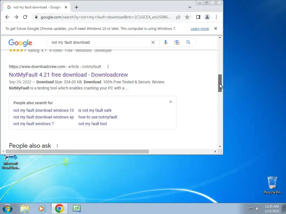
Task: Expand the tab search chevron
Action: pos(190,7)
